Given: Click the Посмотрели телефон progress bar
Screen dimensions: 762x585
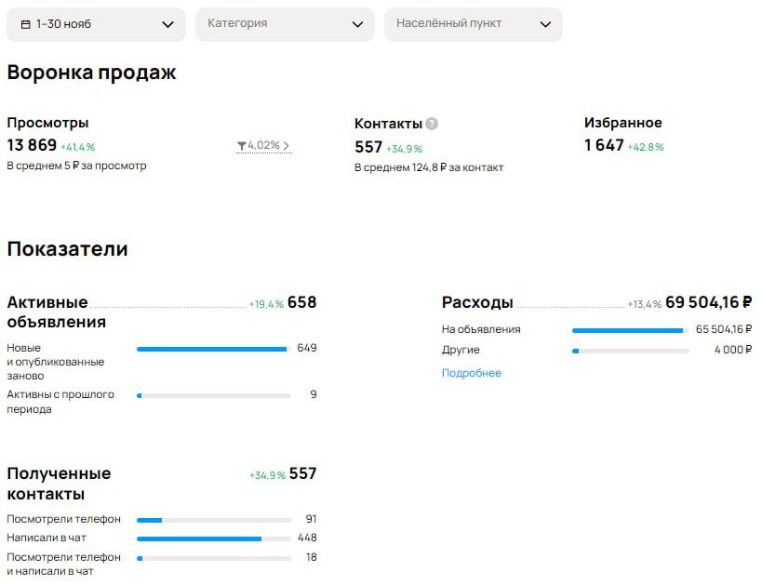Looking at the screenshot, I should [x=214, y=521].
